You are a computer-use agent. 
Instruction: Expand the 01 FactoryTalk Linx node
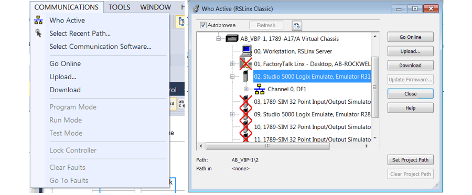click(x=232, y=64)
